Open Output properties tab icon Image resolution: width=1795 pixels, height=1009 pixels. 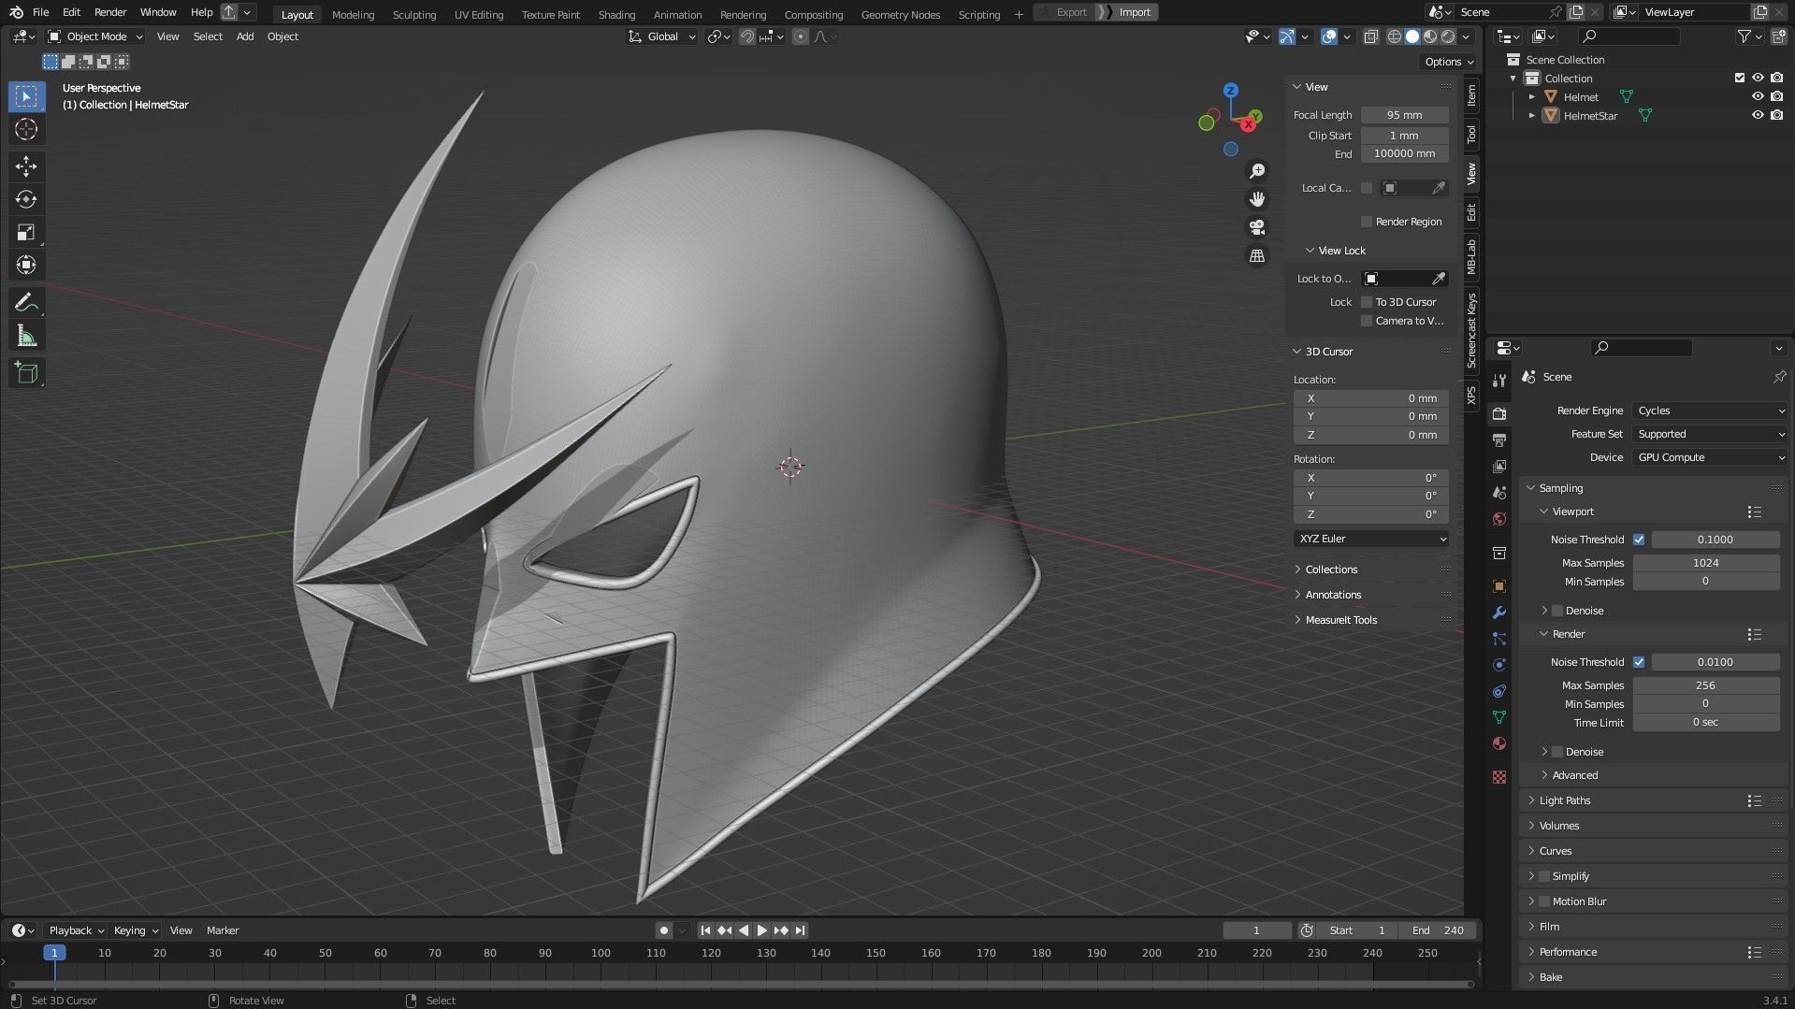(x=1499, y=440)
